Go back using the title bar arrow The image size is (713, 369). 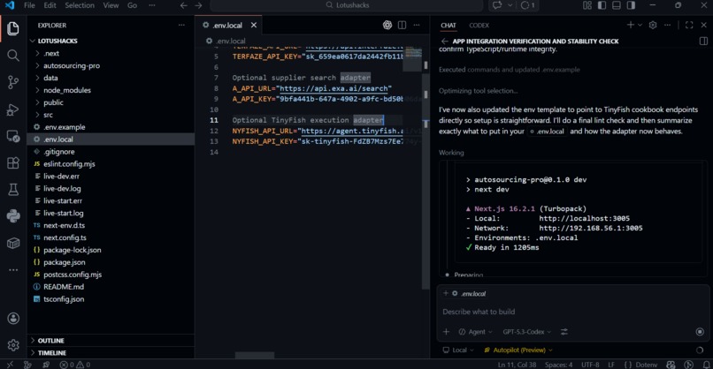(184, 5)
